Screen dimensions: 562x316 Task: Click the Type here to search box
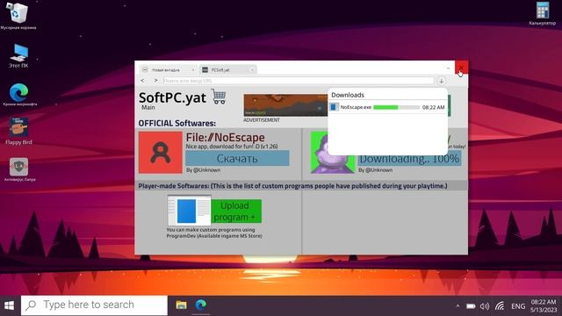pos(94,305)
